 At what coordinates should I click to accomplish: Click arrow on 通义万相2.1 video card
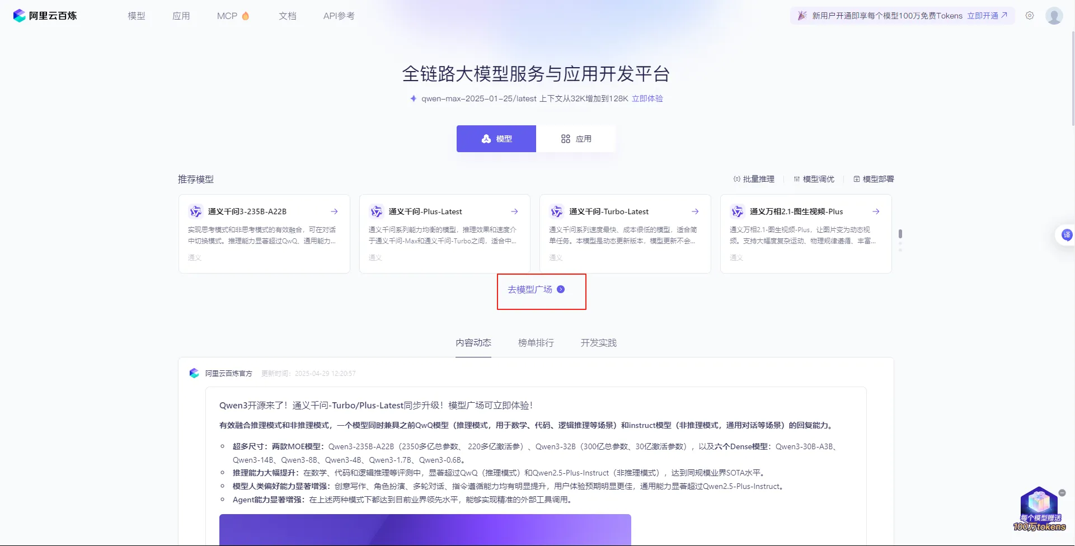coord(876,211)
